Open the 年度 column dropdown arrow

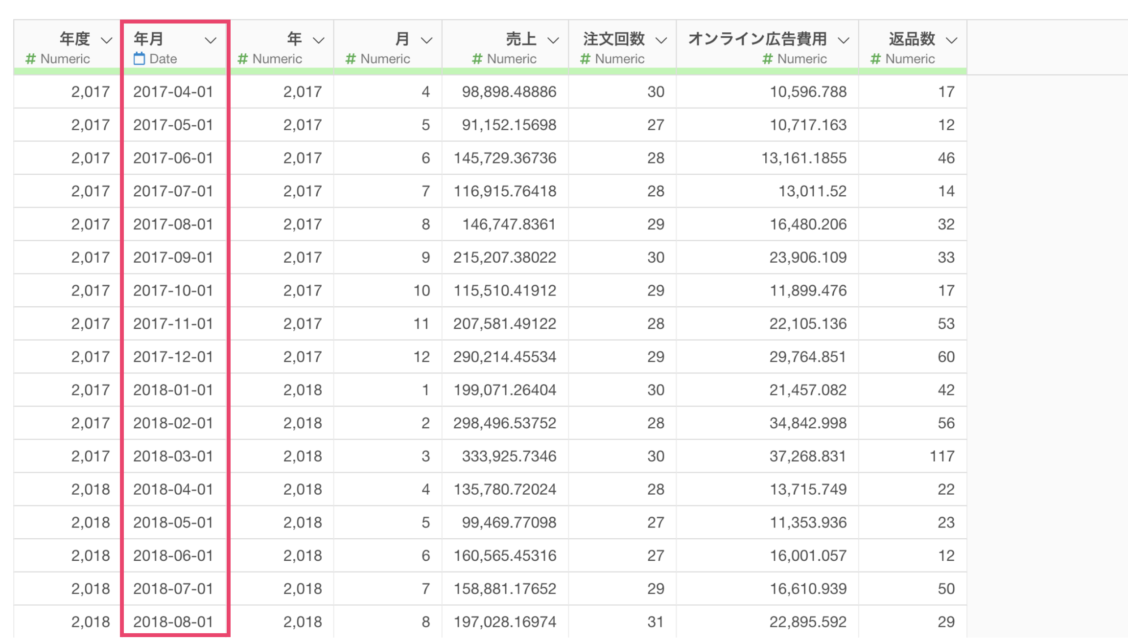(x=106, y=40)
